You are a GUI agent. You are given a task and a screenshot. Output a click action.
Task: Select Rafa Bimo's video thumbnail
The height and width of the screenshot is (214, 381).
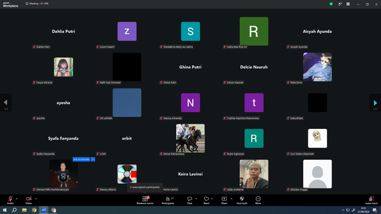point(317,67)
